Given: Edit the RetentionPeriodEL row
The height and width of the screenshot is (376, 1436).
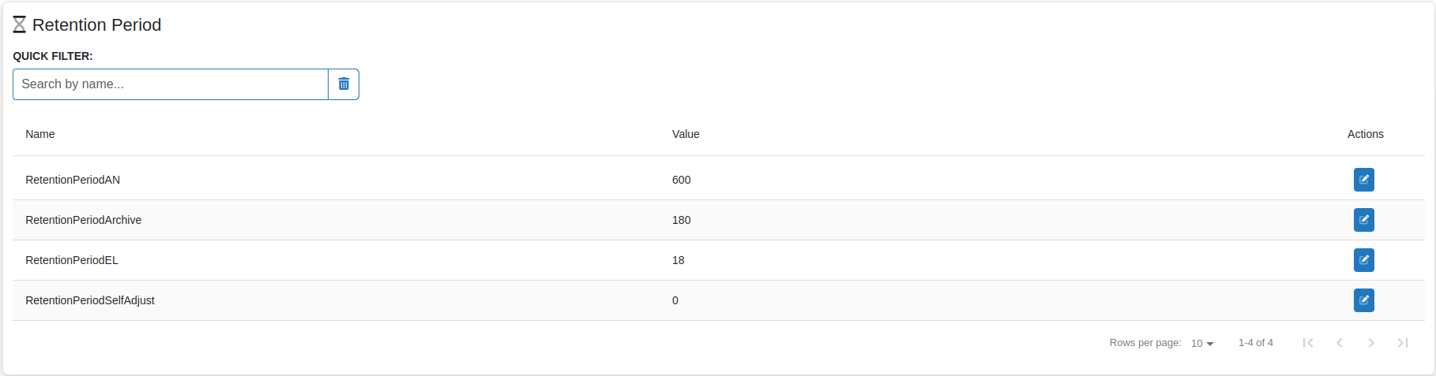Looking at the screenshot, I should pos(1363,260).
